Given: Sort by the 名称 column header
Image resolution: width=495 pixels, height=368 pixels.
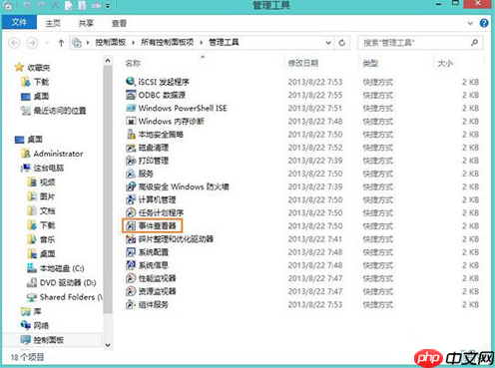Looking at the screenshot, I should tap(133, 63).
